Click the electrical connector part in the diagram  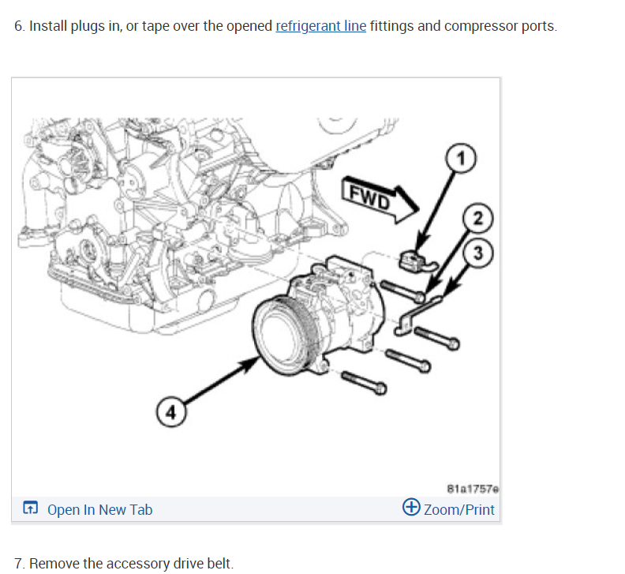tap(417, 261)
